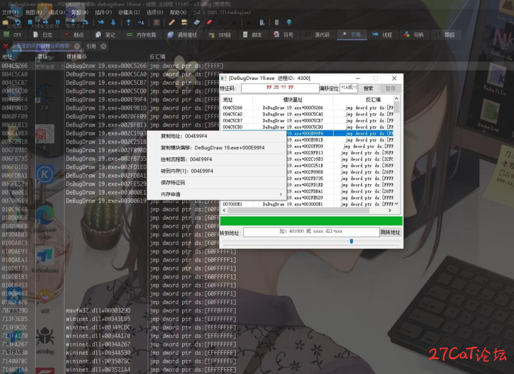Open the 帮助(H) menu
514x374 pixels.
pyautogui.click(x=178, y=13)
